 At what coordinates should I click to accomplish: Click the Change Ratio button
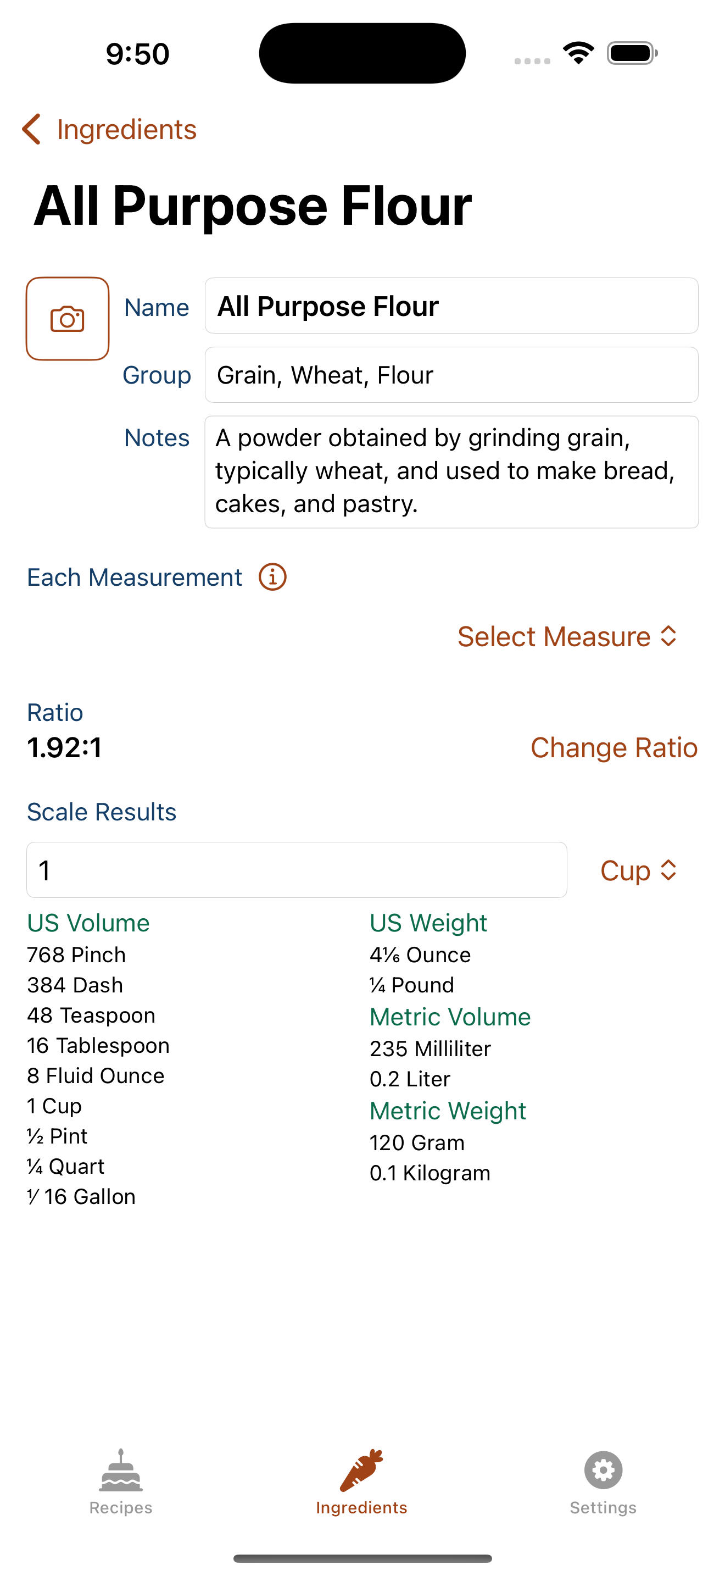click(614, 747)
